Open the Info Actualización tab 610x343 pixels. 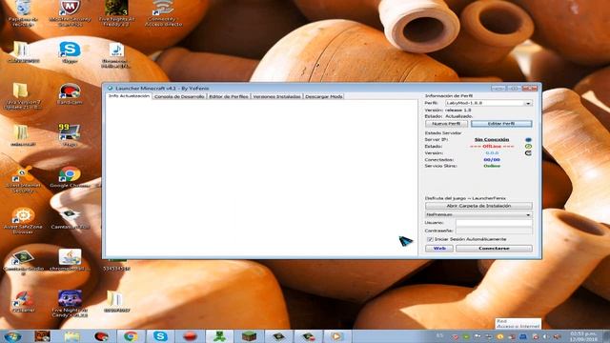pos(129,95)
